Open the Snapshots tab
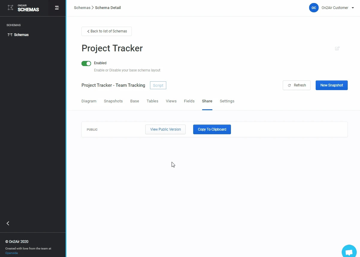360x257 pixels. (113, 101)
